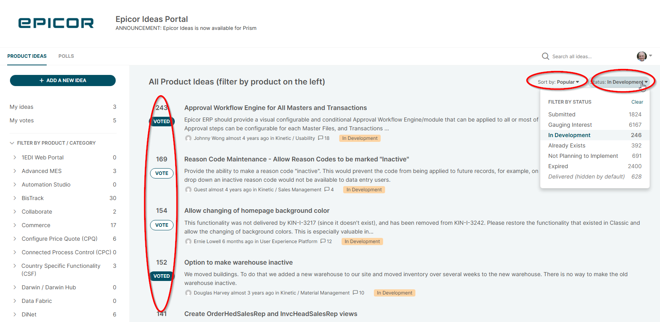The image size is (660, 322).
Task: Expand the Collaborate category
Action: pyautogui.click(x=15, y=212)
